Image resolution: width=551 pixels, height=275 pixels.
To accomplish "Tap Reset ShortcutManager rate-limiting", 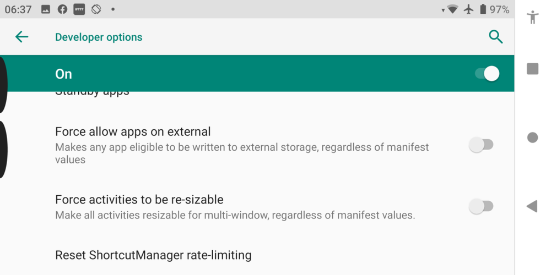I will coord(153,255).
